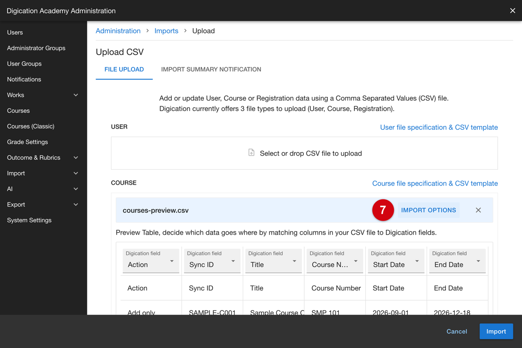Open User file specification & CSV template
Viewport: 522px width, 348px height.
tap(439, 127)
